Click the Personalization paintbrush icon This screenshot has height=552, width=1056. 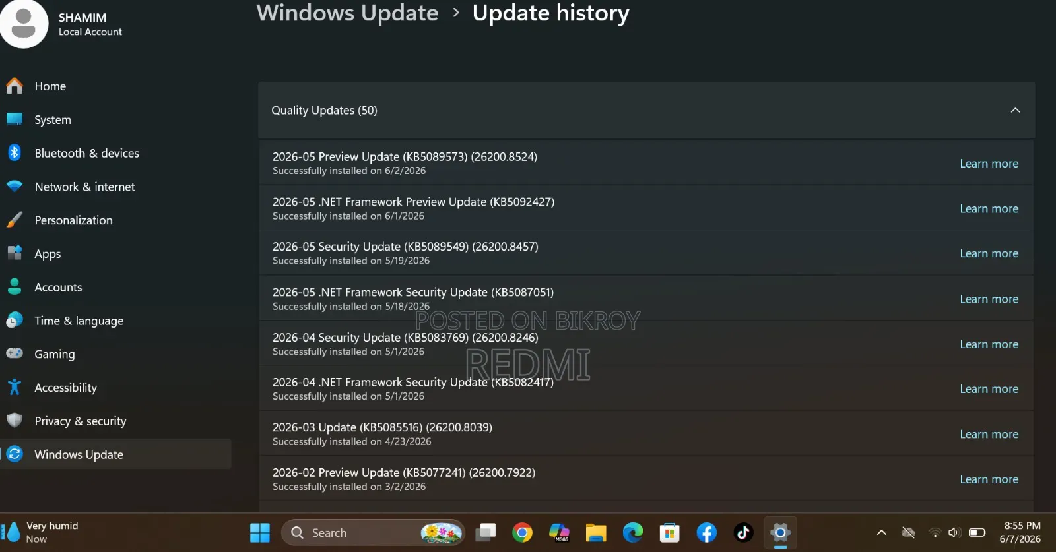pyautogui.click(x=15, y=220)
